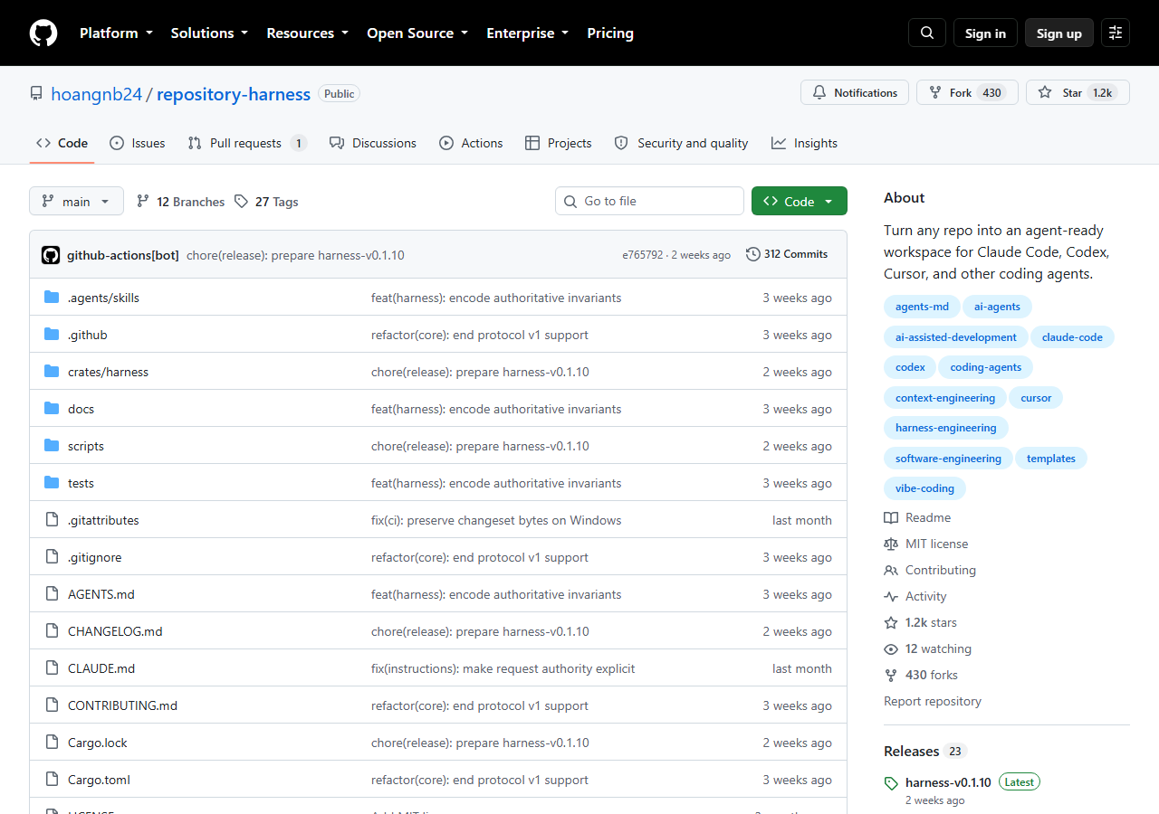The image size is (1159, 814).
Task: Switch to the Discussions tab
Action: tap(373, 143)
